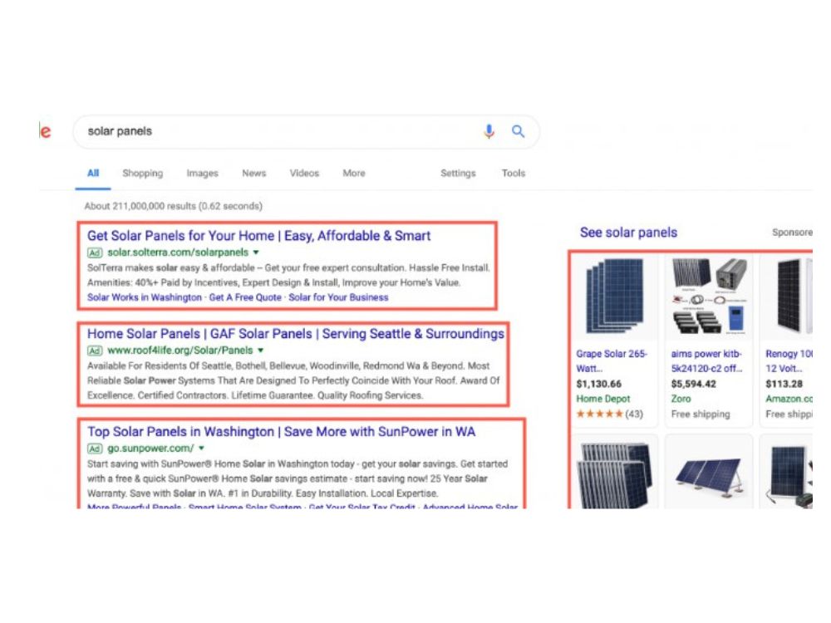
Task: Open the Grape Solar 265-Watt product title
Action: (611, 361)
